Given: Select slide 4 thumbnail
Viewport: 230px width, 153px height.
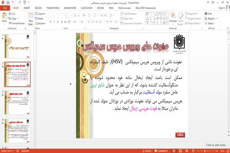Looking at the screenshot, I should coord(17,131).
